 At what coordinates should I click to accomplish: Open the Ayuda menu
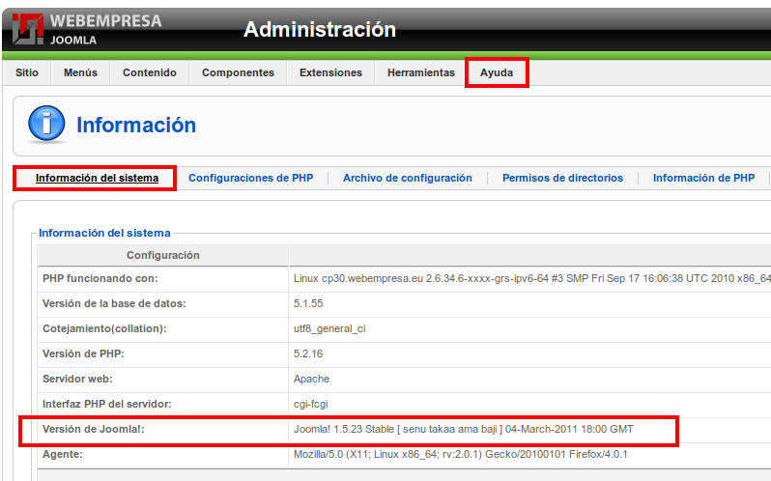pos(497,72)
